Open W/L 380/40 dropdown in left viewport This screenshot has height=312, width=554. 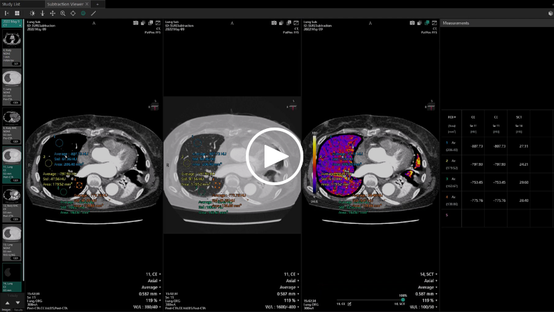pos(147,307)
